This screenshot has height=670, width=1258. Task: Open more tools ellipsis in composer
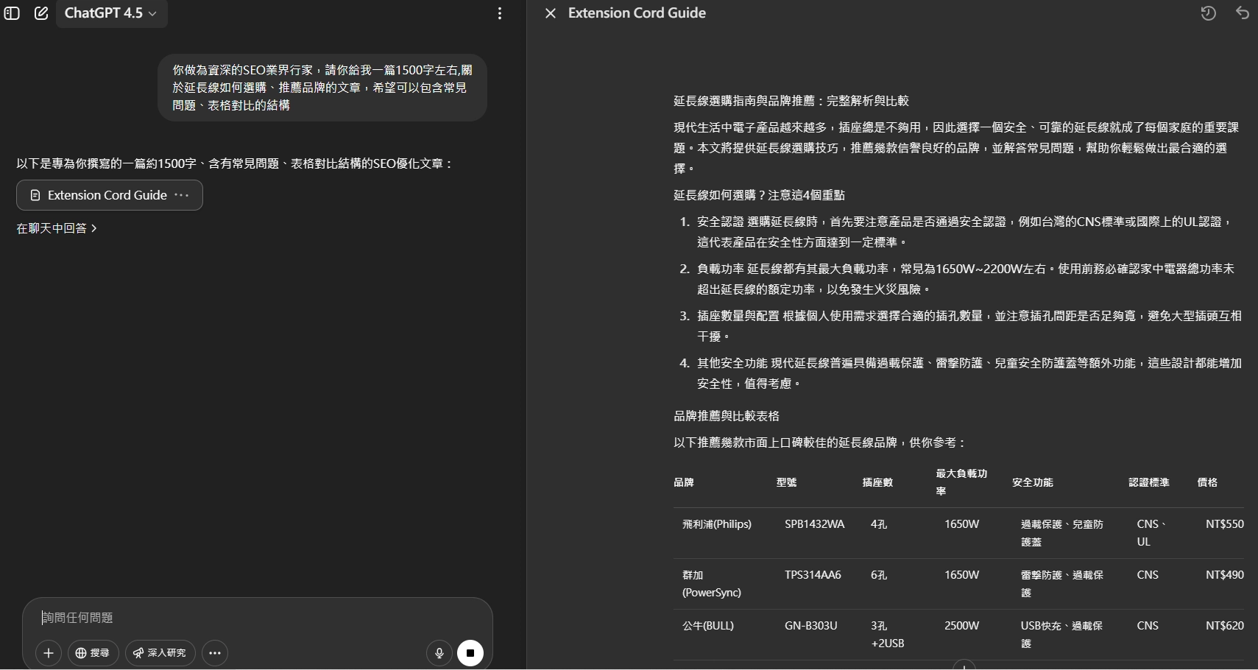coord(215,653)
